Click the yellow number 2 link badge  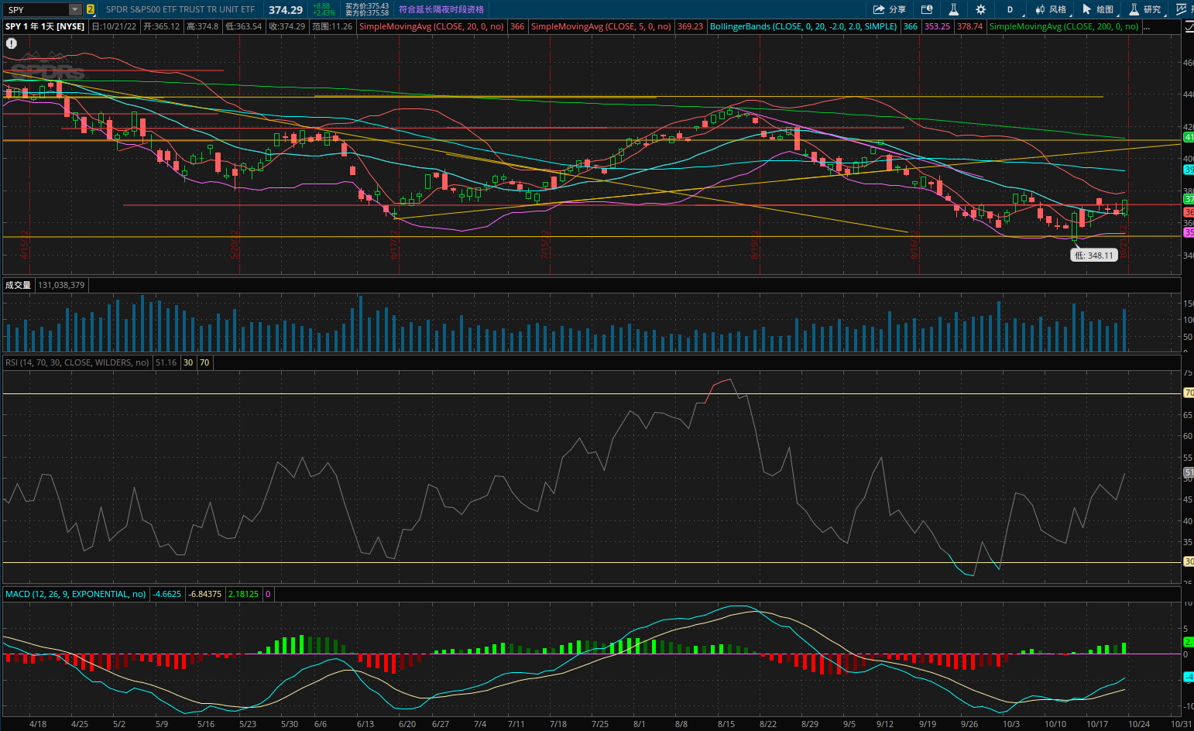(91, 9)
